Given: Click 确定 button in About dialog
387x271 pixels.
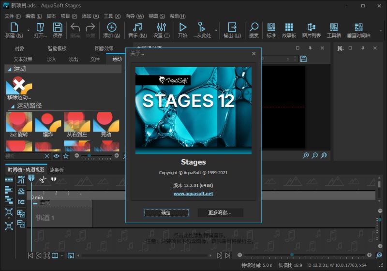Looking at the screenshot, I should click(x=166, y=212).
